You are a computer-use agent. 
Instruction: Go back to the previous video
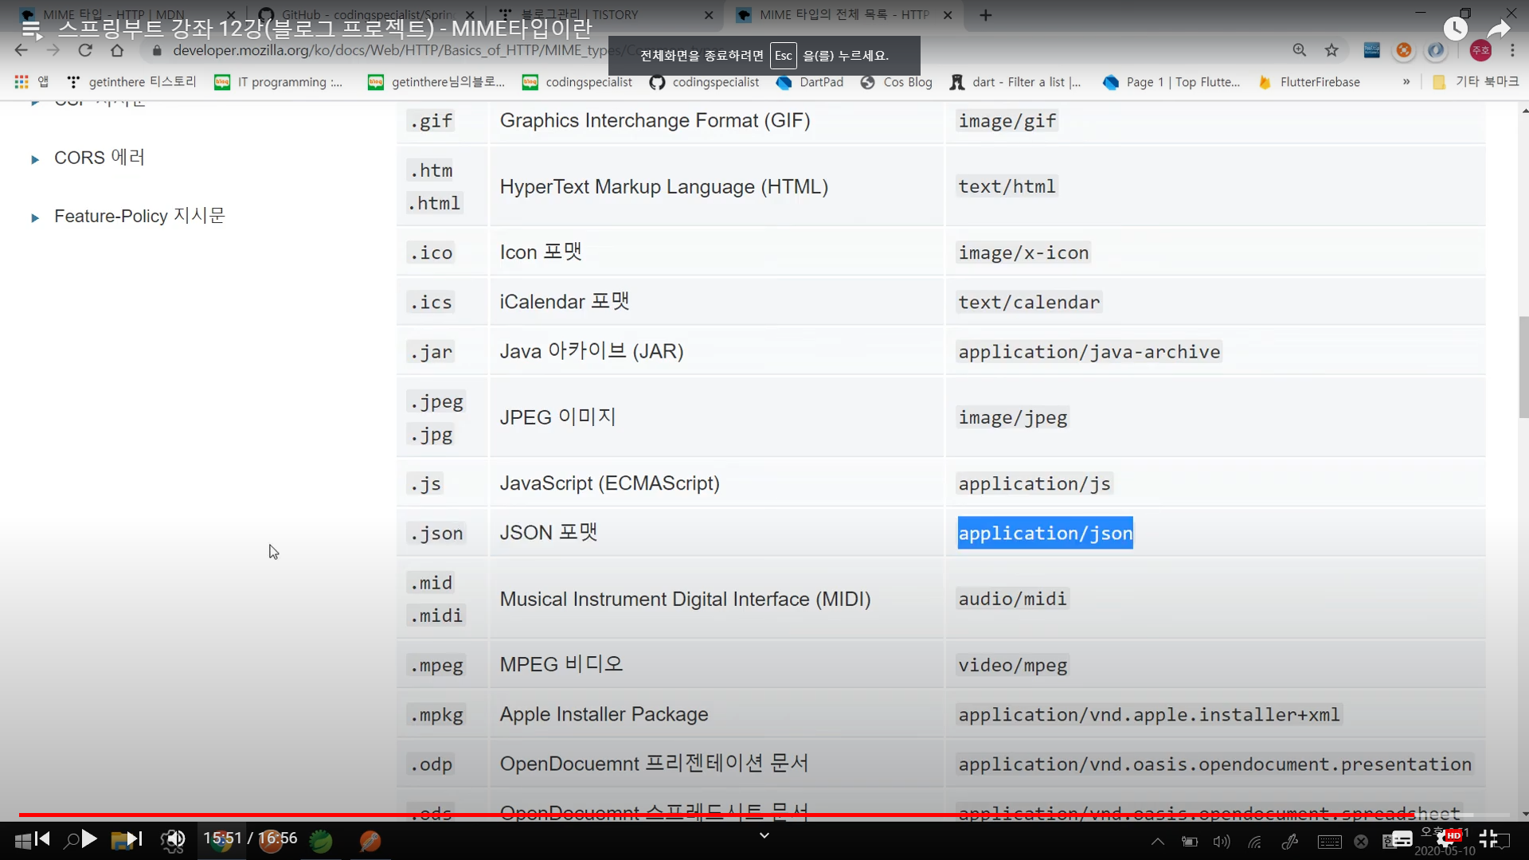42,838
